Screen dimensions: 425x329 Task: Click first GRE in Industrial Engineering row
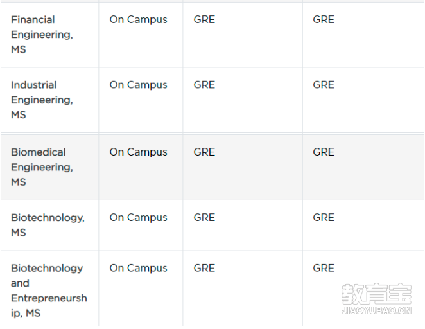(204, 85)
